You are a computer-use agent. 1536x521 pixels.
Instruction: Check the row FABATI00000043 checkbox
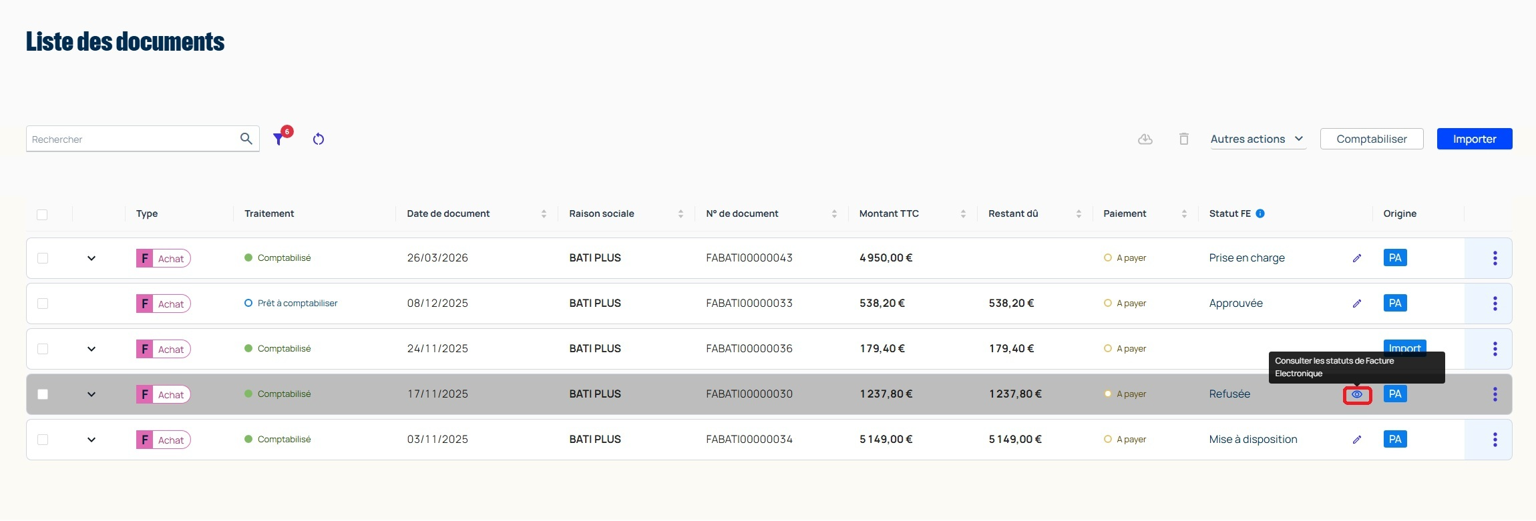tap(43, 258)
